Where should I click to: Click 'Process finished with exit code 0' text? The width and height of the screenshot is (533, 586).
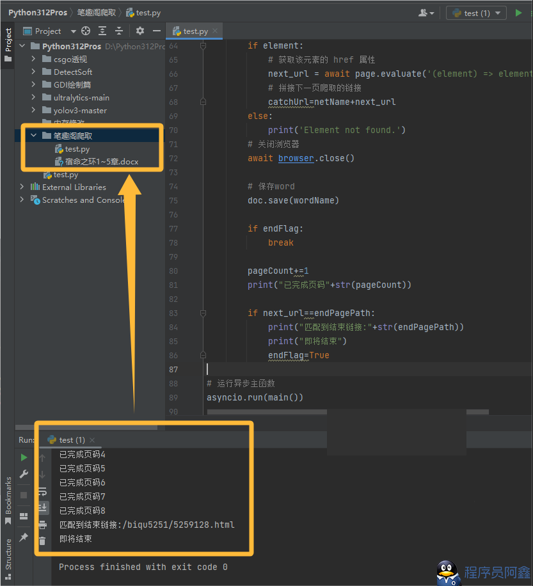[x=143, y=567]
